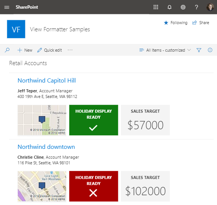Click the Following star icon

pyautogui.click(x=166, y=23)
